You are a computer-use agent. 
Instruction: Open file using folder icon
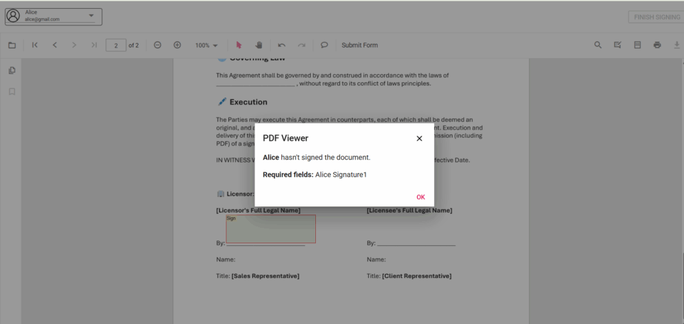point(12,45)
